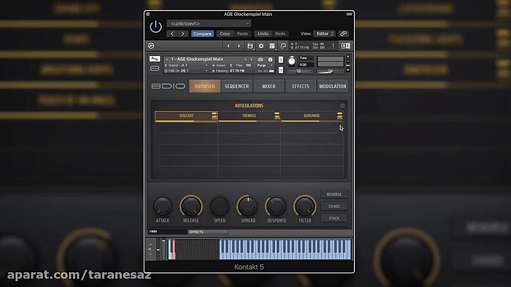Select the TREMOLO articulation
Screen dimensions: 511x287
coord(249,116)
